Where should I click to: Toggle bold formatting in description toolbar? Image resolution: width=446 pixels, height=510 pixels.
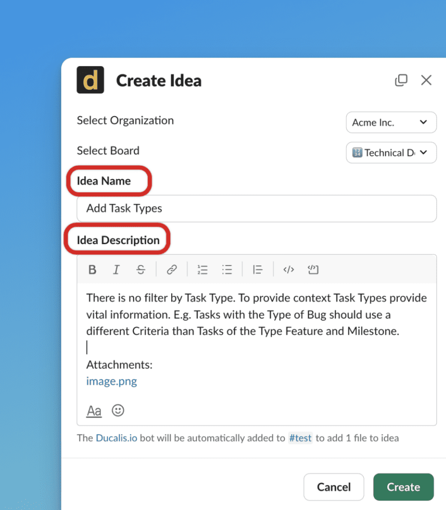[x=92, y=269]
